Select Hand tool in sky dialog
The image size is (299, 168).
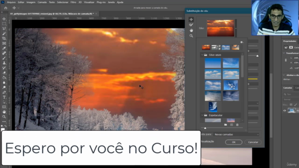(191, 30)
